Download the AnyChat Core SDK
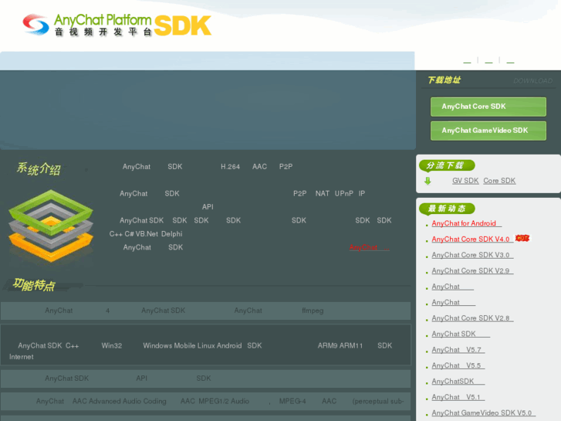Viewport: 561px width, 421px height. coord(488,107)
